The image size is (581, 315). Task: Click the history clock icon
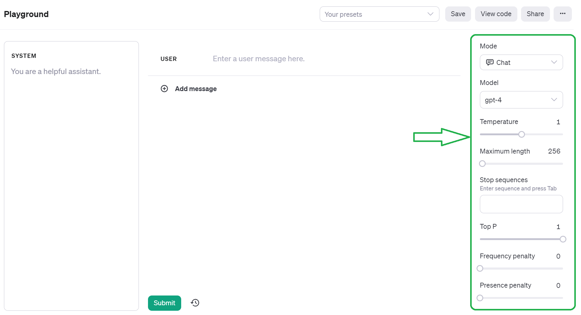(x=195, y=303)
